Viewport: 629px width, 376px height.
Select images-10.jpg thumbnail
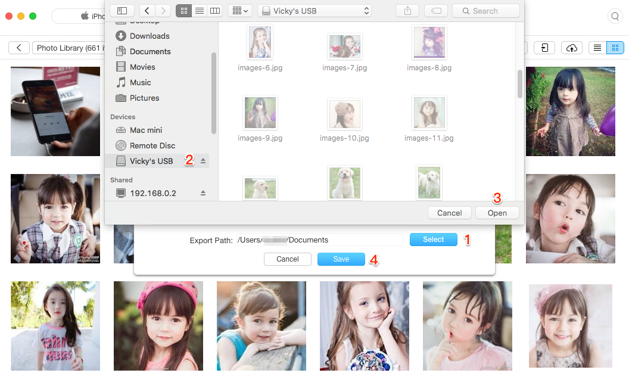click(x=345, y=114)
